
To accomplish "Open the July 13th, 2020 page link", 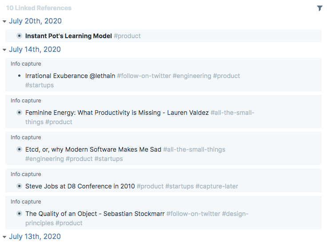I will point(35,236).
